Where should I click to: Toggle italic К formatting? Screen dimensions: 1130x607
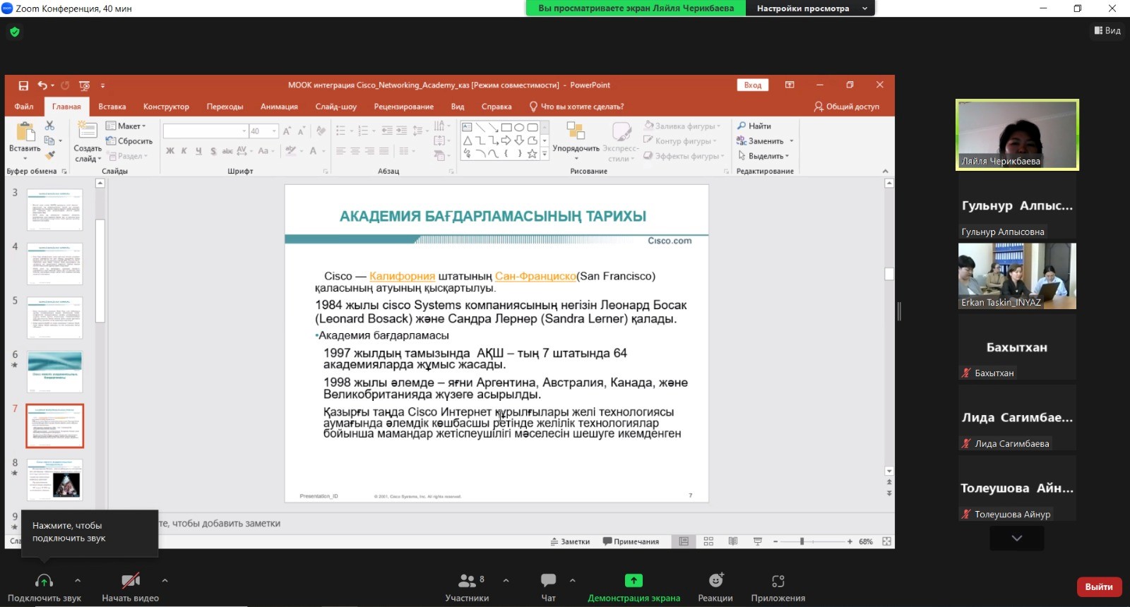[184, 150]
